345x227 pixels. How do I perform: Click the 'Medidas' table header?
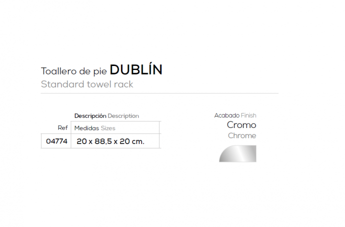(86, 128)
